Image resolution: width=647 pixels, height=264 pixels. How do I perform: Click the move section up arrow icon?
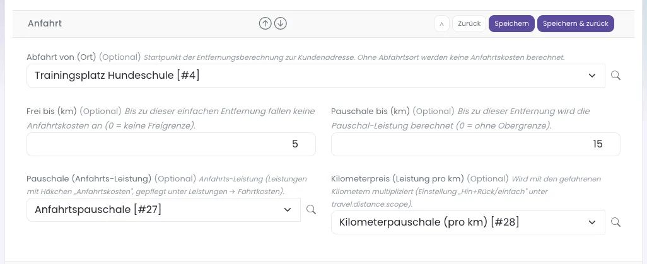coord(265,23)
